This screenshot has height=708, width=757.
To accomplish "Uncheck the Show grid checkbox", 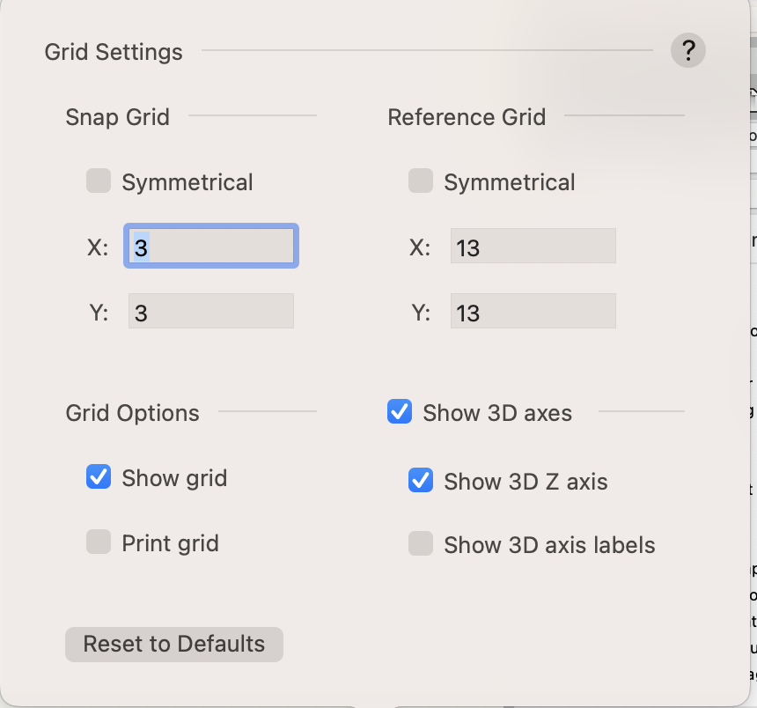I will pyautogui.click(x=99, y=477).
